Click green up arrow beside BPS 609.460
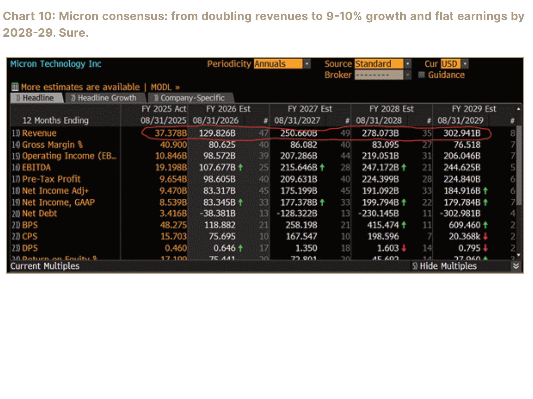 pos(485,225)
